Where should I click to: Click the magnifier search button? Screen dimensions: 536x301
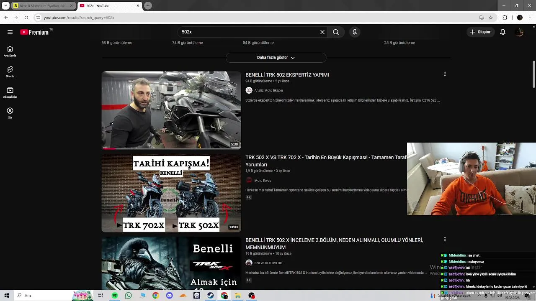click(x=336, y=32)
